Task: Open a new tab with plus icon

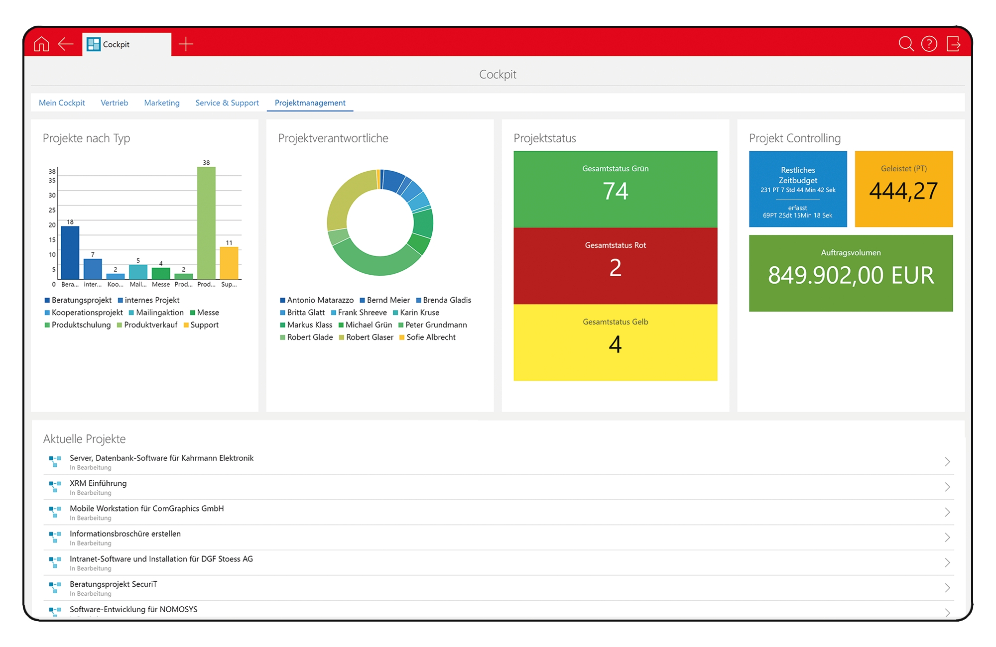Action: click(186, 44)
